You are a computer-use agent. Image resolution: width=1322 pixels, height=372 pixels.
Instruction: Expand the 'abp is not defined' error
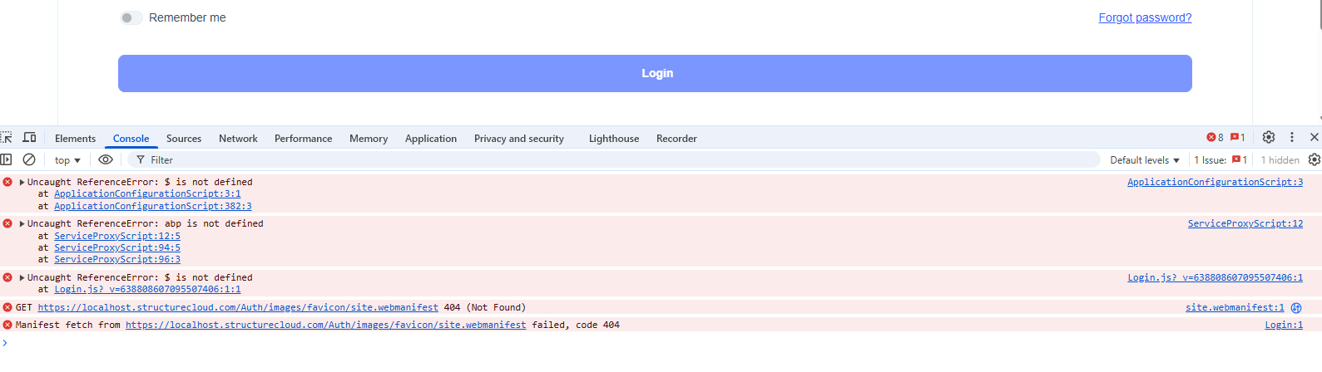22,223
